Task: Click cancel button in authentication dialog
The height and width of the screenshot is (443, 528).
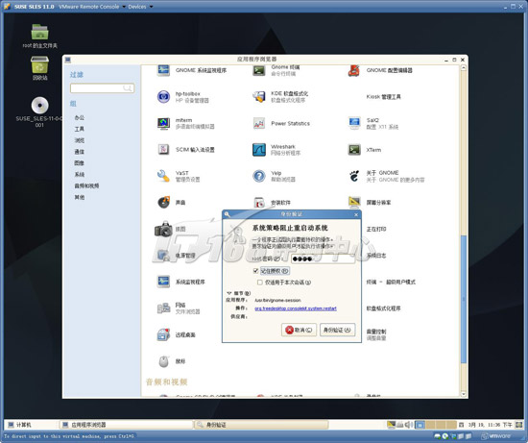Action: [299, 330]
